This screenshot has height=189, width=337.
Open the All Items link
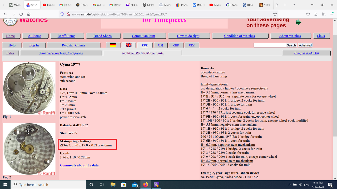(x=34, y=36)
